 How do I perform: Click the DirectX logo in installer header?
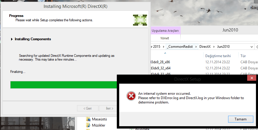[x=140, y=20]
